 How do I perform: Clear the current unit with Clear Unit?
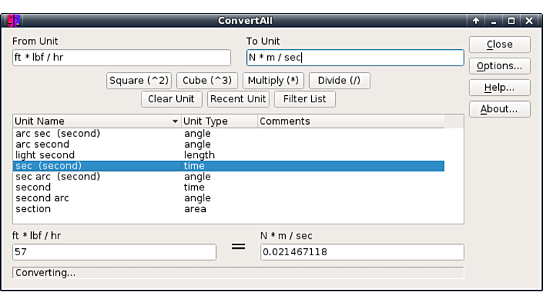pos(171,99)
